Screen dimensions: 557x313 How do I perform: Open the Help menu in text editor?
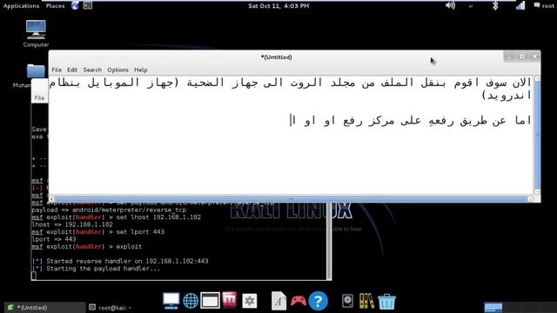tap(141, 70)
